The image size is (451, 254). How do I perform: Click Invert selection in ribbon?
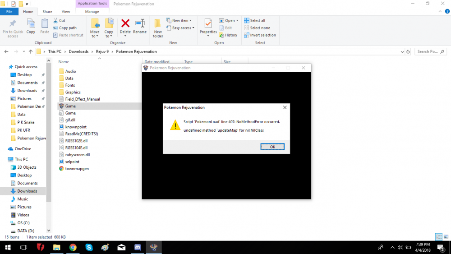coord(260,35)
